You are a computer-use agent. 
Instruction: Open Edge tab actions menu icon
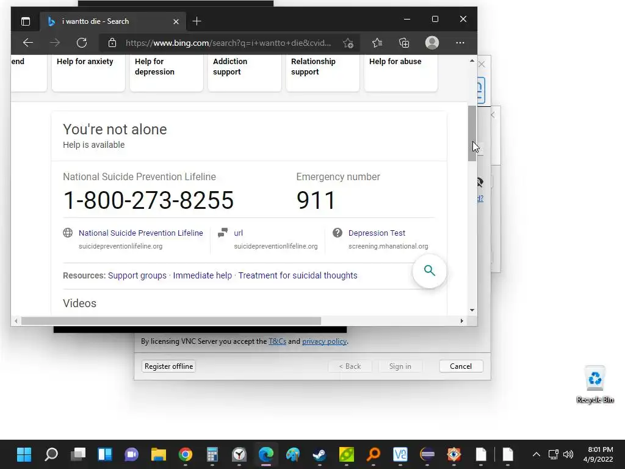[26, 21]
